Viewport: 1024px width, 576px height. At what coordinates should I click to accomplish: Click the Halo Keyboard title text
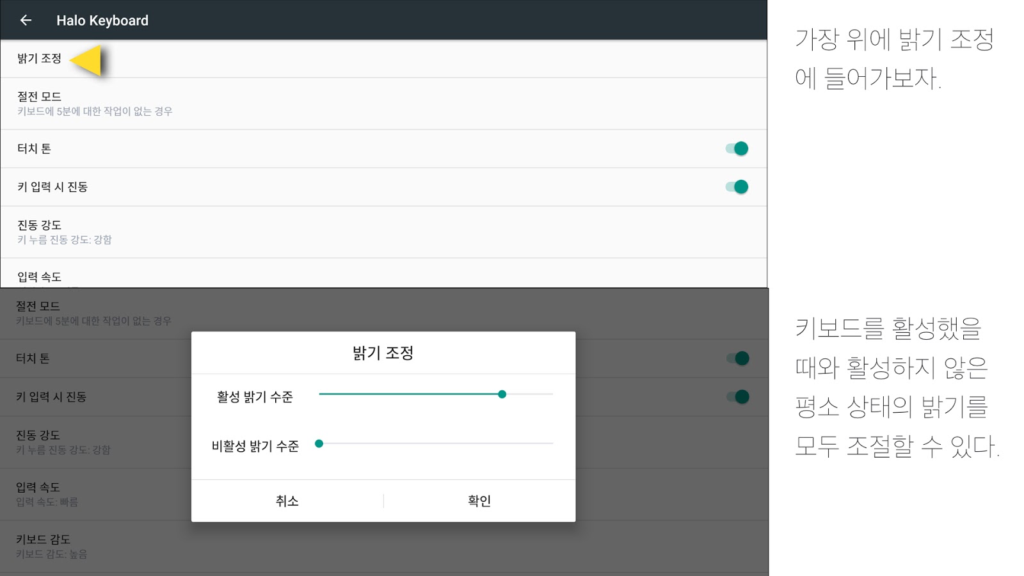tap(102, 20)
